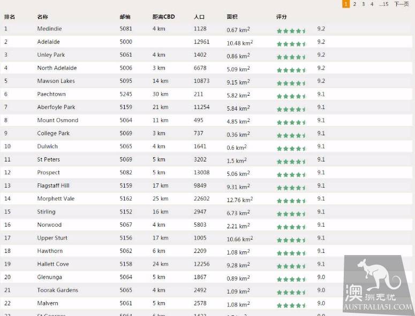The image size is (415, 316).
Task: Open the Toorak Gardens suburb name
Action: click(x=58, y=290)
